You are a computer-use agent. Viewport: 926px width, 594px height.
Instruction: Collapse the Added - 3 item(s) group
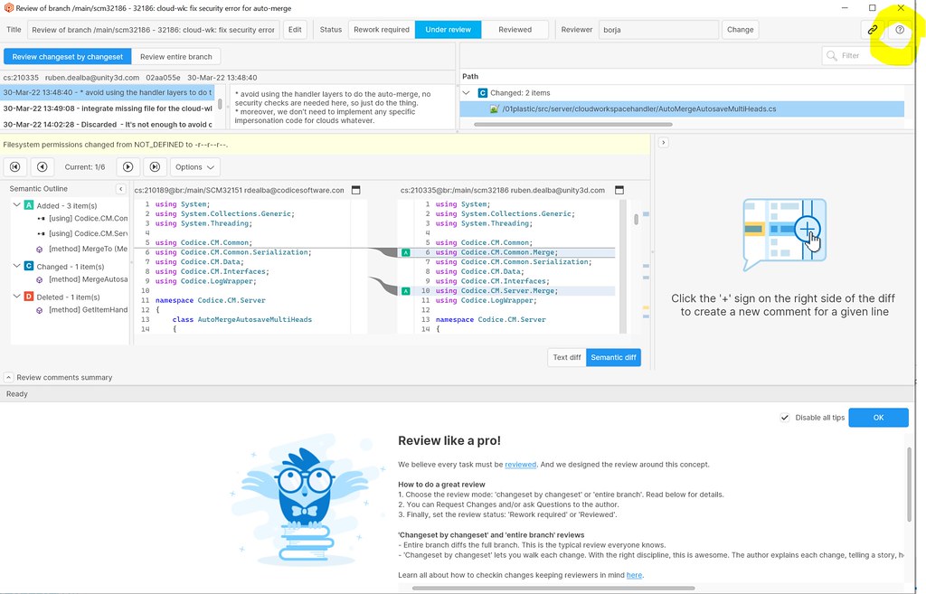click(x=15, y=205)
